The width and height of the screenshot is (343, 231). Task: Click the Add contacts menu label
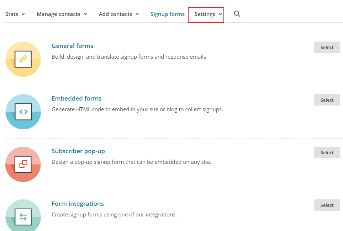115,14
